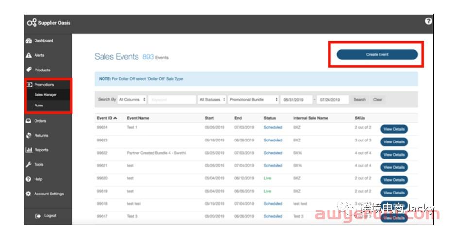This screenshot has width=449, height=229.
Task: Click the Dashboard gauge icon in sidebar
Action: click(x=29, y=41)
